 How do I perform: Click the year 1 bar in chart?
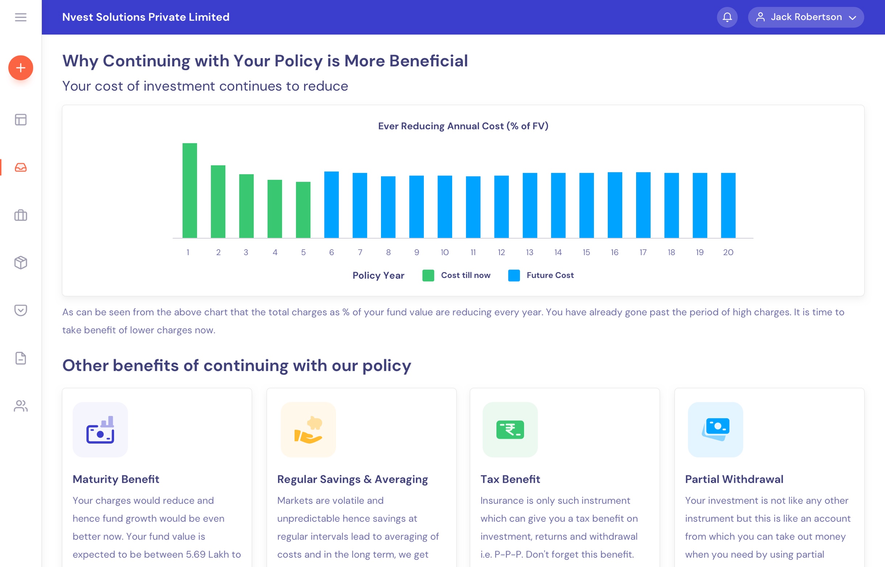(190, 190)
